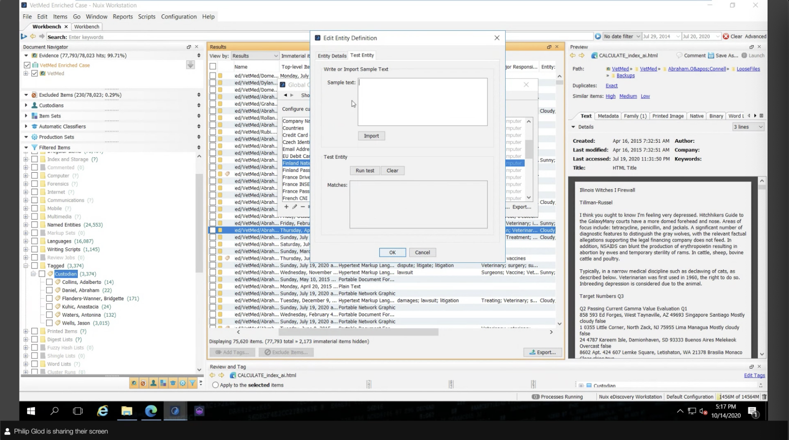The image size is (789, 440).
Task: Expand the Custodians tree node
Action: [26, 105]
